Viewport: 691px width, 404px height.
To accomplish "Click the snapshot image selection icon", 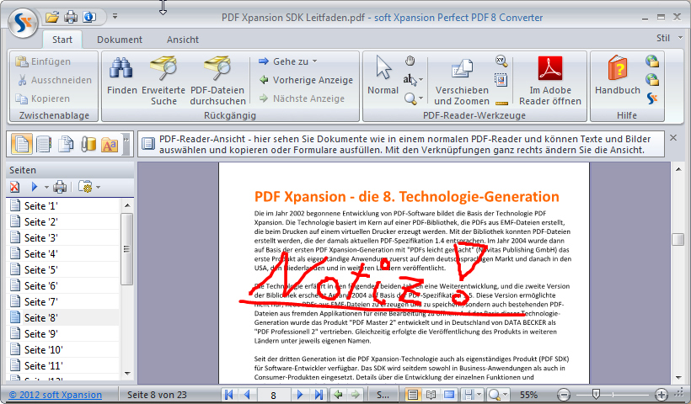I will (501, 80).
